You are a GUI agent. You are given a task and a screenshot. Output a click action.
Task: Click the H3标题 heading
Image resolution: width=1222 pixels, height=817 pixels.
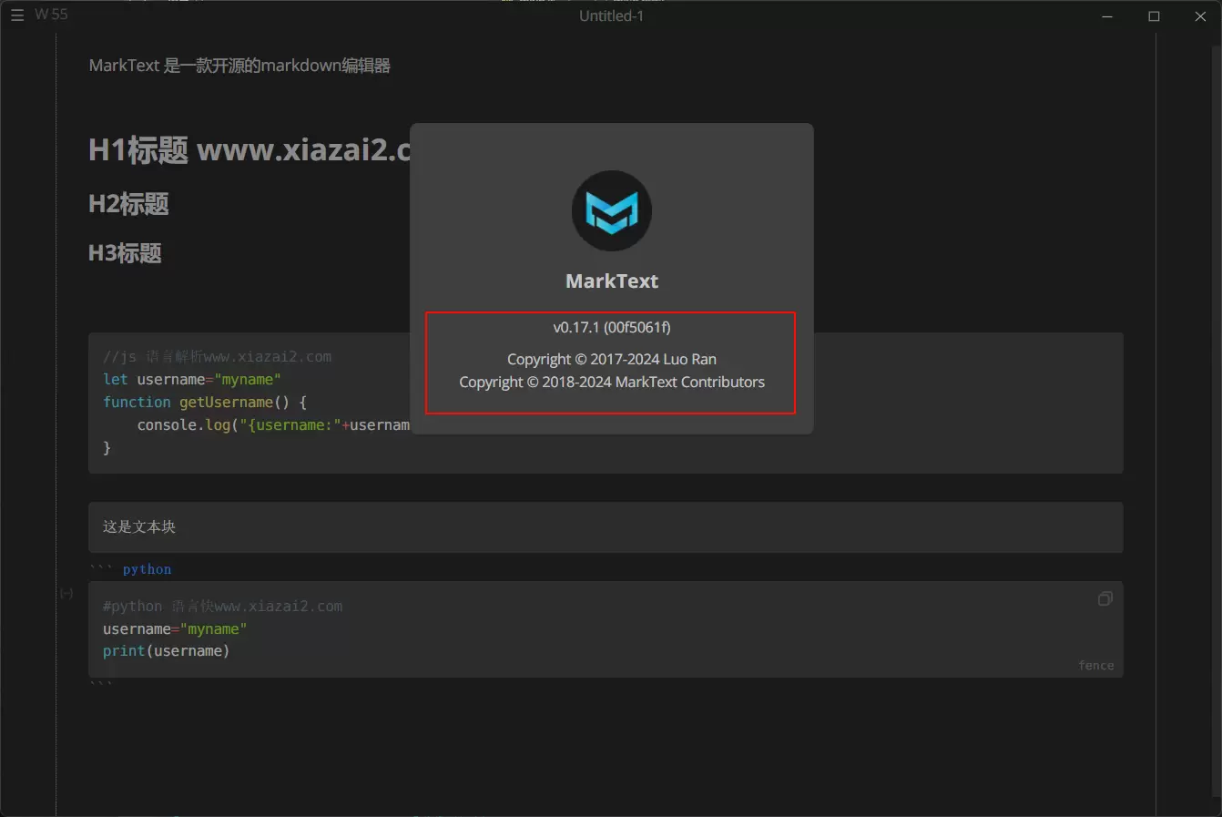pyautogui.click(x=125, y=253)
